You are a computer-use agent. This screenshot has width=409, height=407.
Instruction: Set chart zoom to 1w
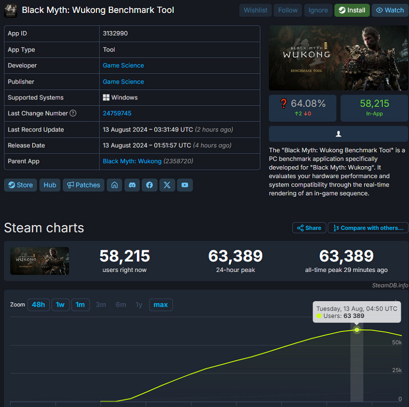pos(60,305)
